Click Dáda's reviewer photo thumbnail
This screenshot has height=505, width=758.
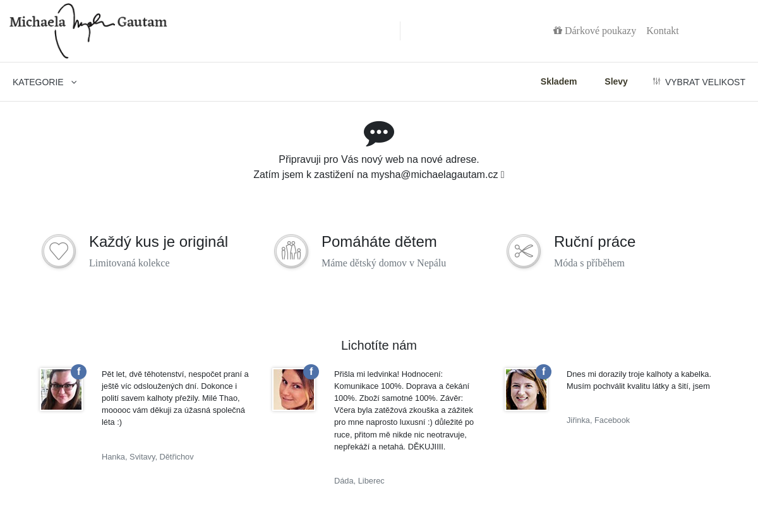[x=293, y=390]
